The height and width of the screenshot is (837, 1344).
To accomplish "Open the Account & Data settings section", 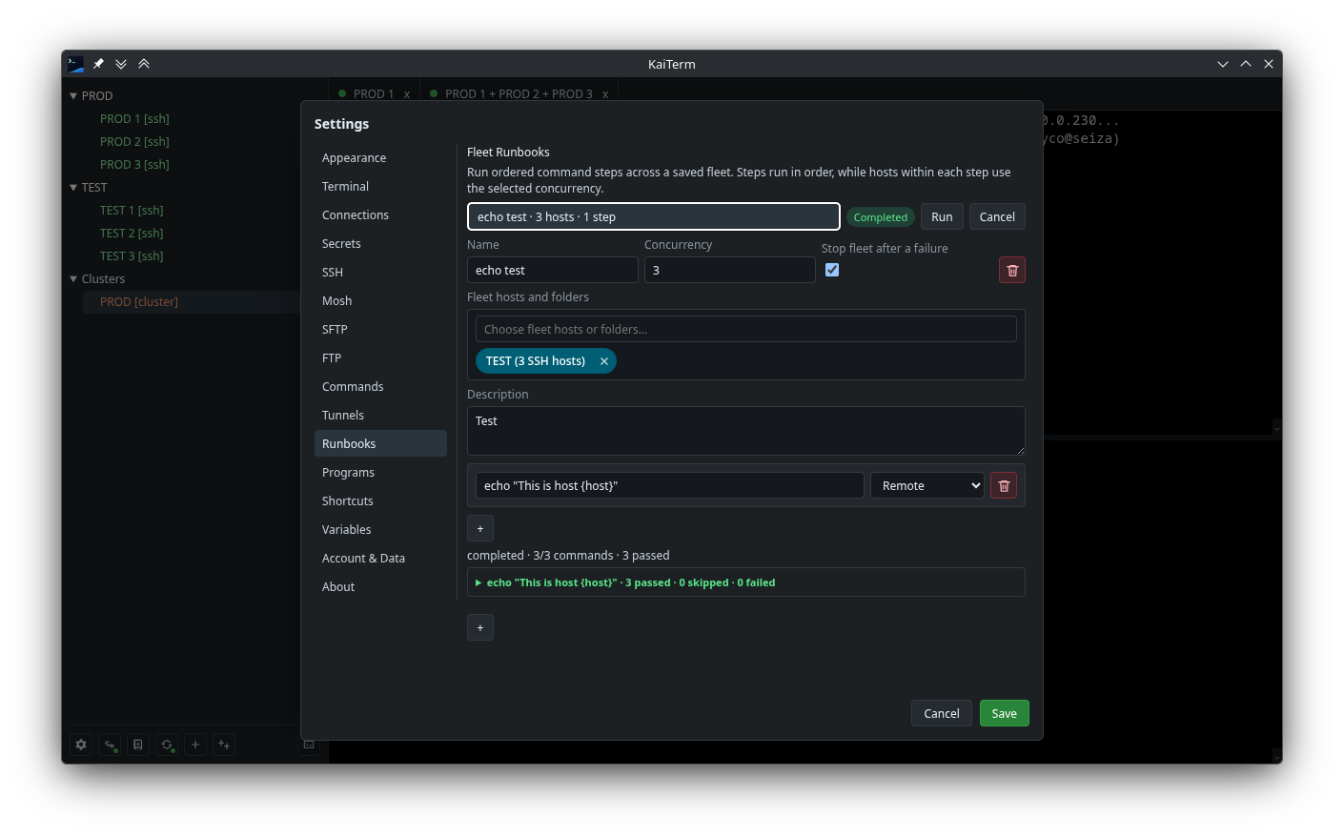I will (x=380, y=559).
